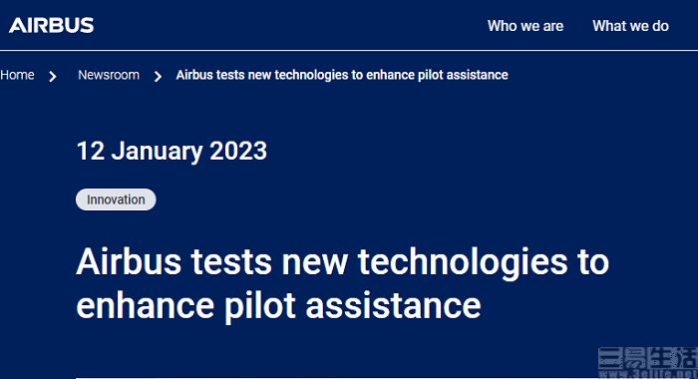Click the AIRBUS logo in header
The image size is (698, 379).
[x=51, y=25]
